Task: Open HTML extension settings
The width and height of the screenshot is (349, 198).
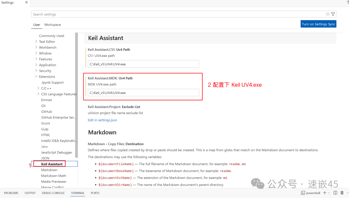Action: tap(46, 135)
